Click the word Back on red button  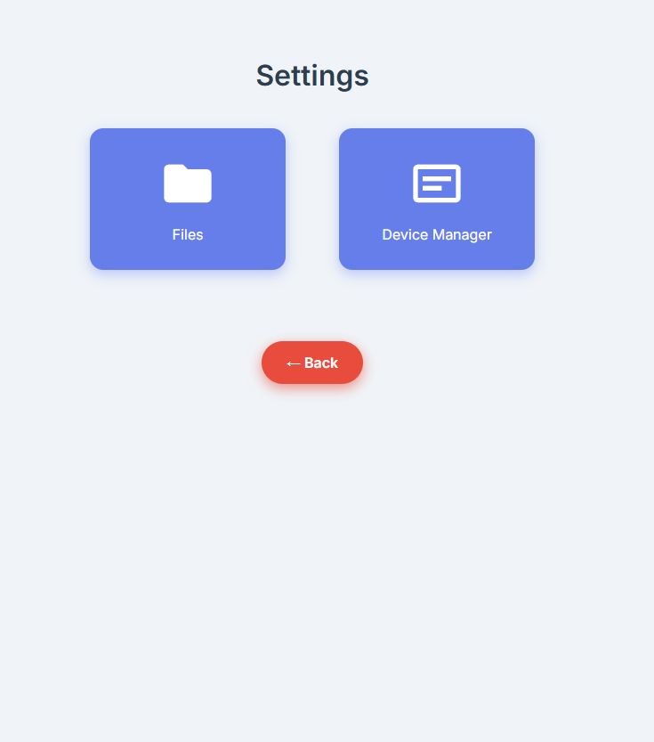[321, 363]
